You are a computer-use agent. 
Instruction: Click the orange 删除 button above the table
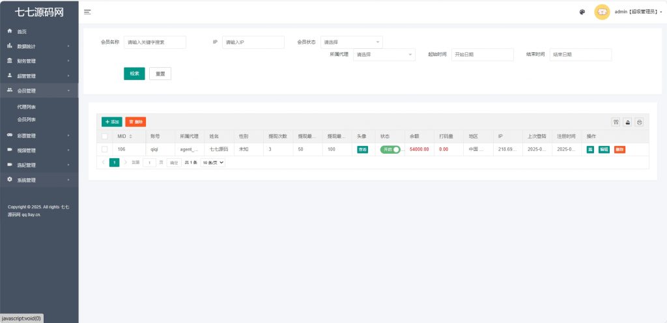click(135, 122)
